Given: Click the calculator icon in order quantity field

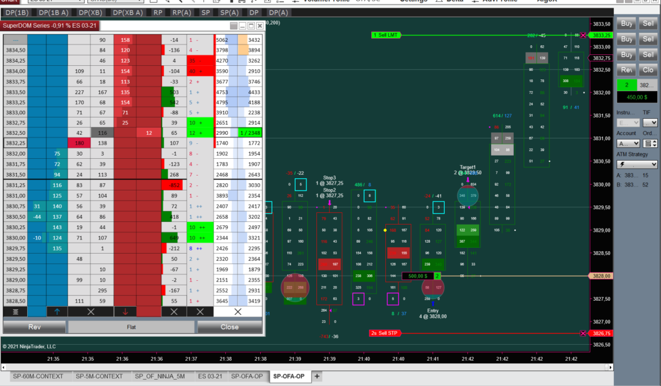Looking at the screenshot, I should pos(648,144).
